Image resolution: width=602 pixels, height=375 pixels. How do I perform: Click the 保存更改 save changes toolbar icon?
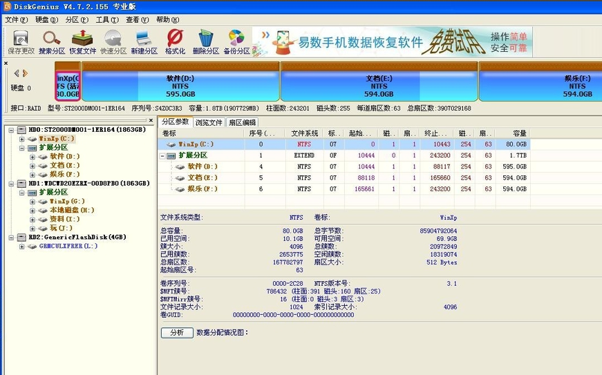(x=21, y=42)
